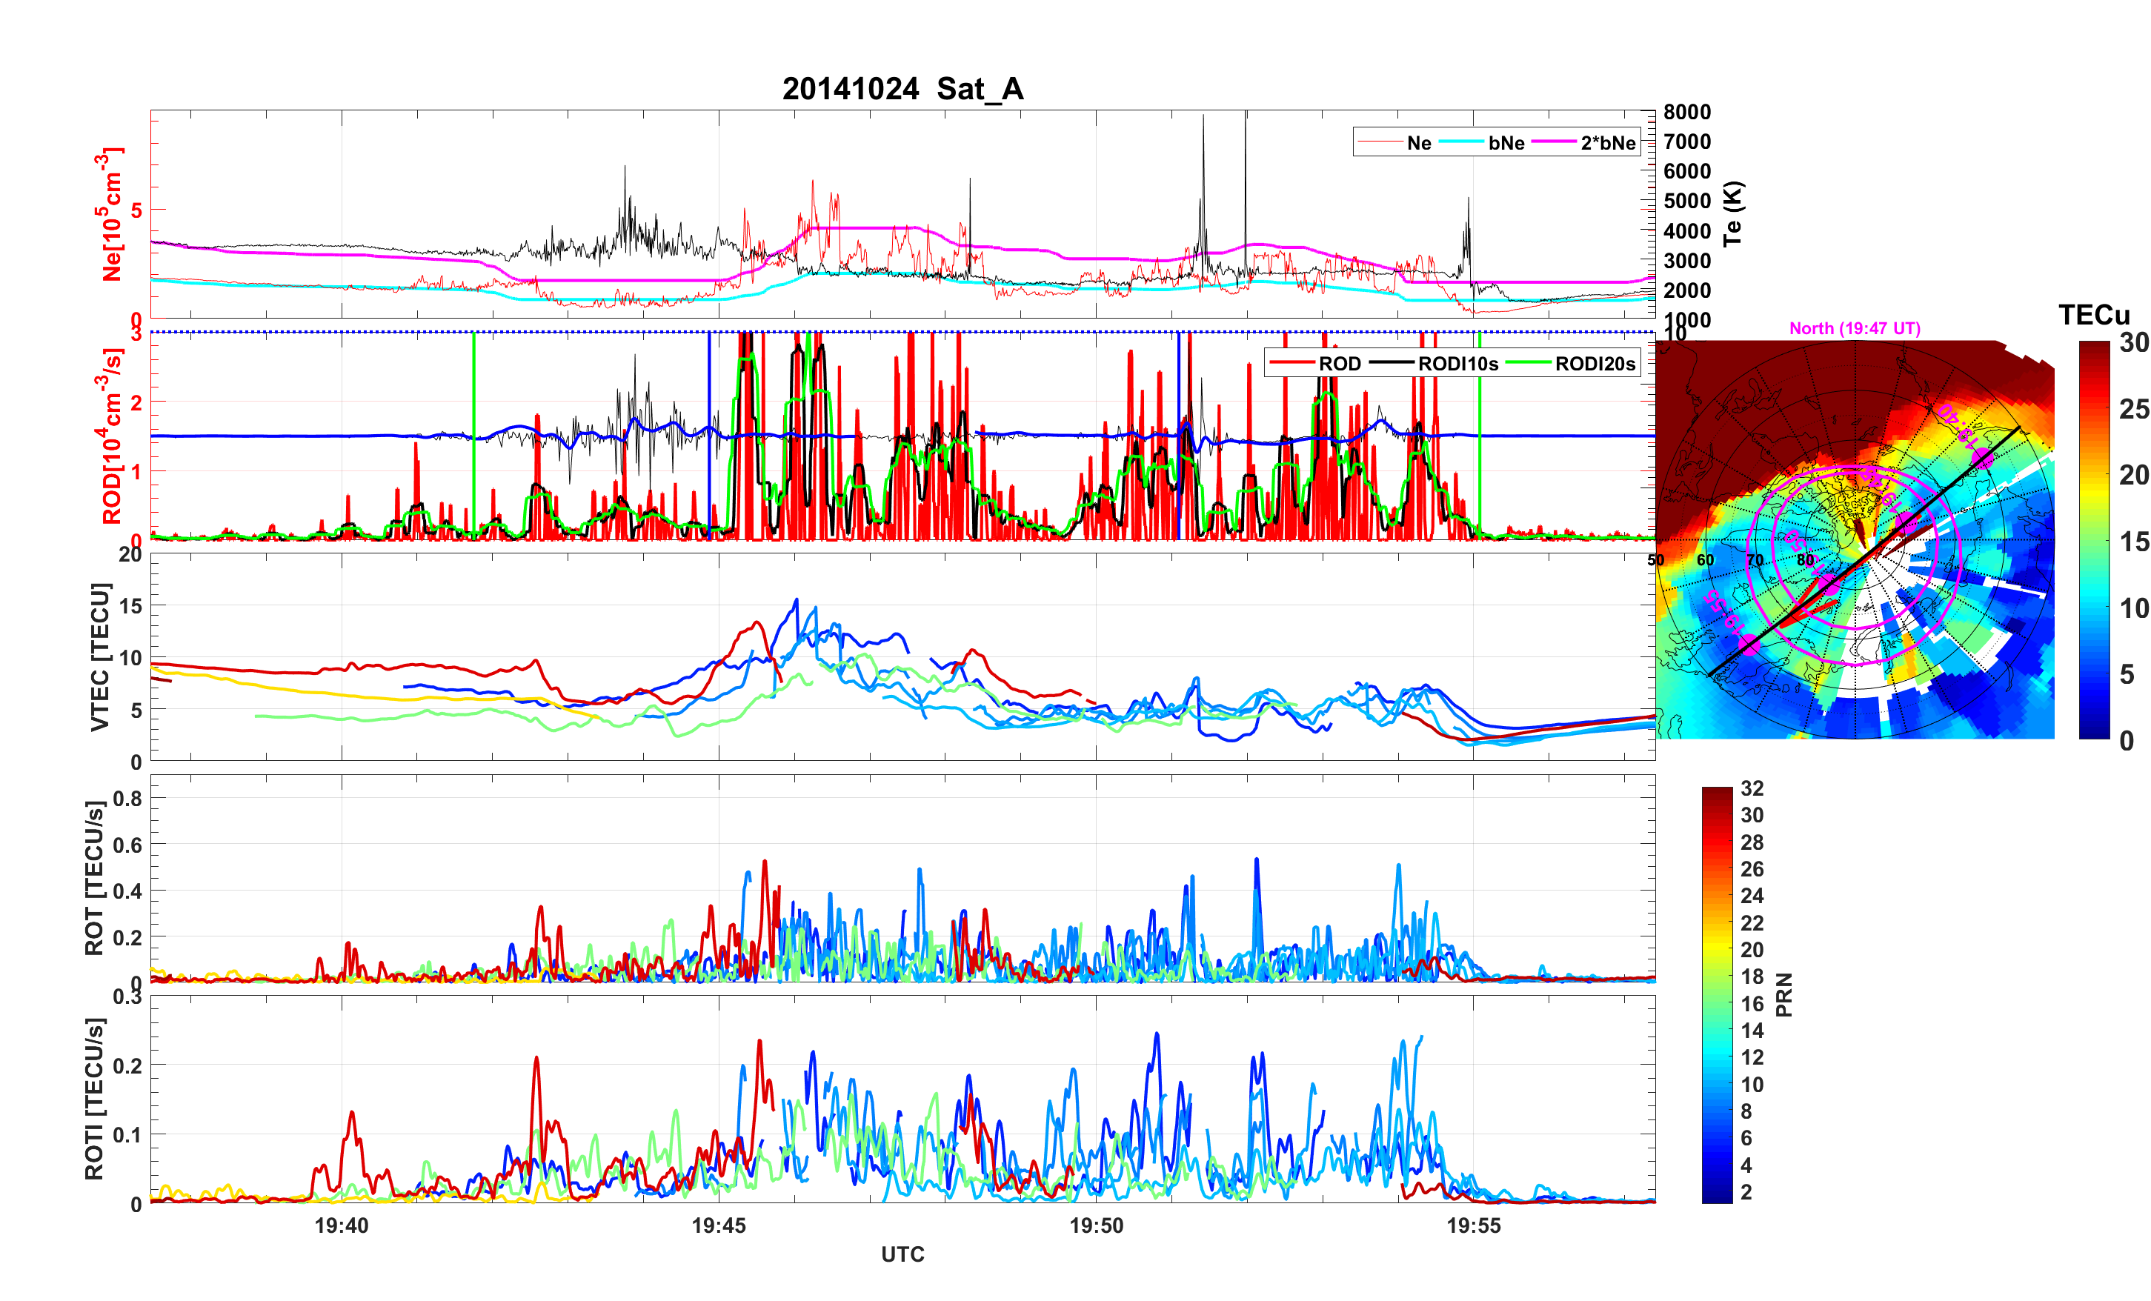Click the 19:40 time axis tick label

pos(342,1225)
